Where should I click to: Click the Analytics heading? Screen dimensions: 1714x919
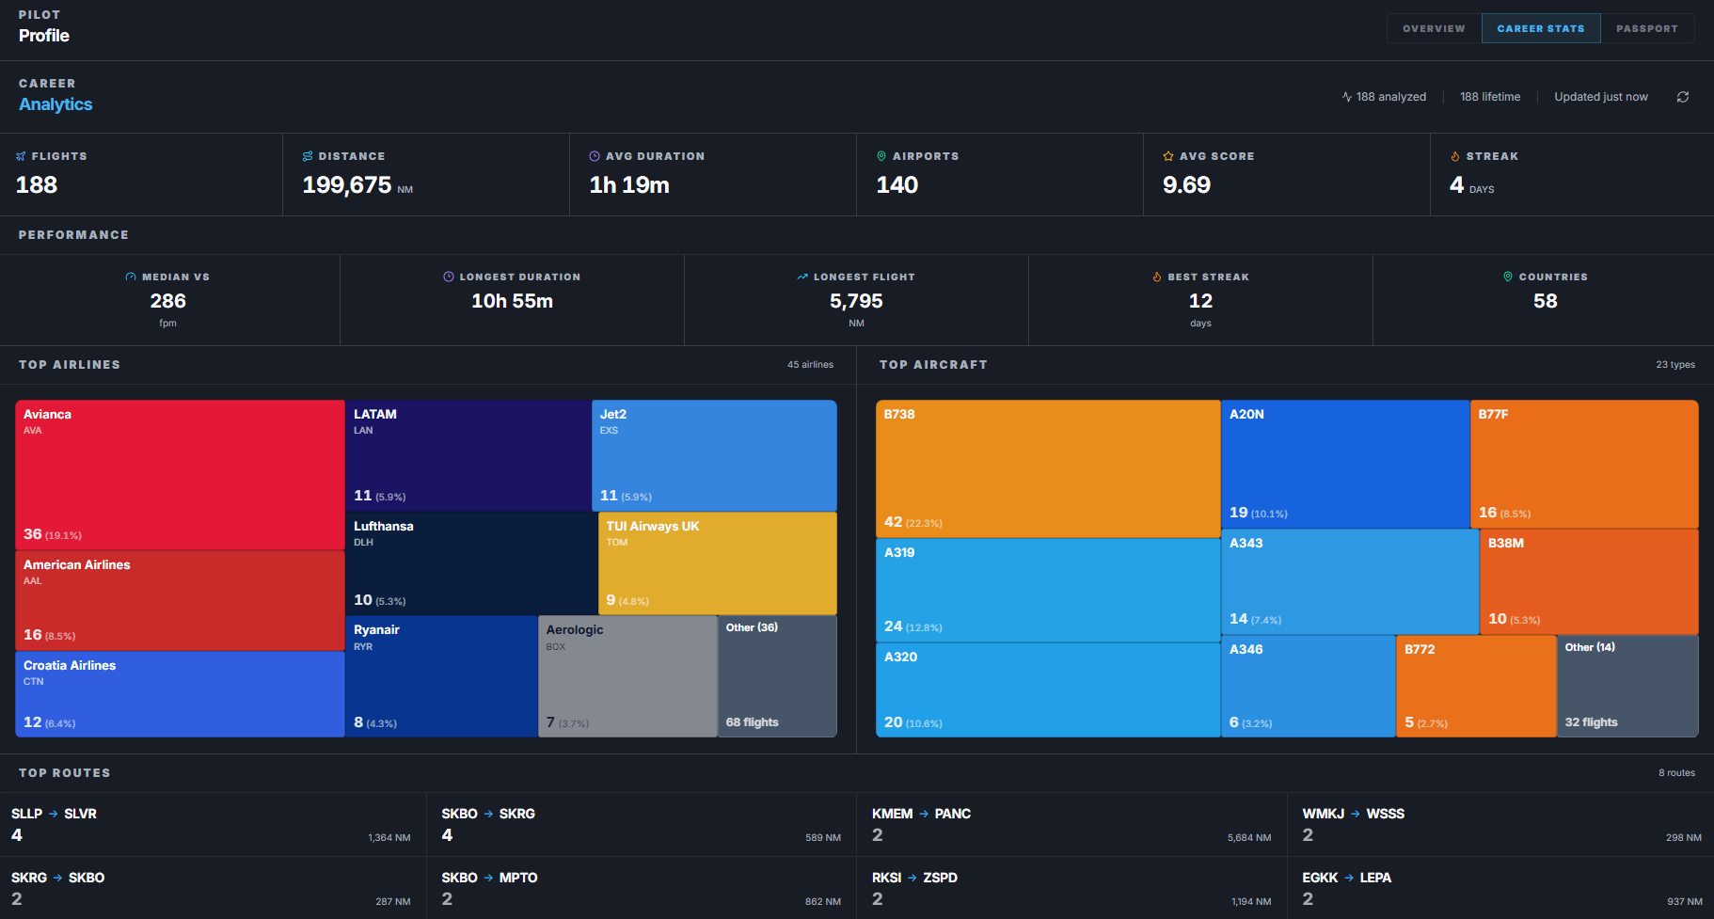point(56,104)
